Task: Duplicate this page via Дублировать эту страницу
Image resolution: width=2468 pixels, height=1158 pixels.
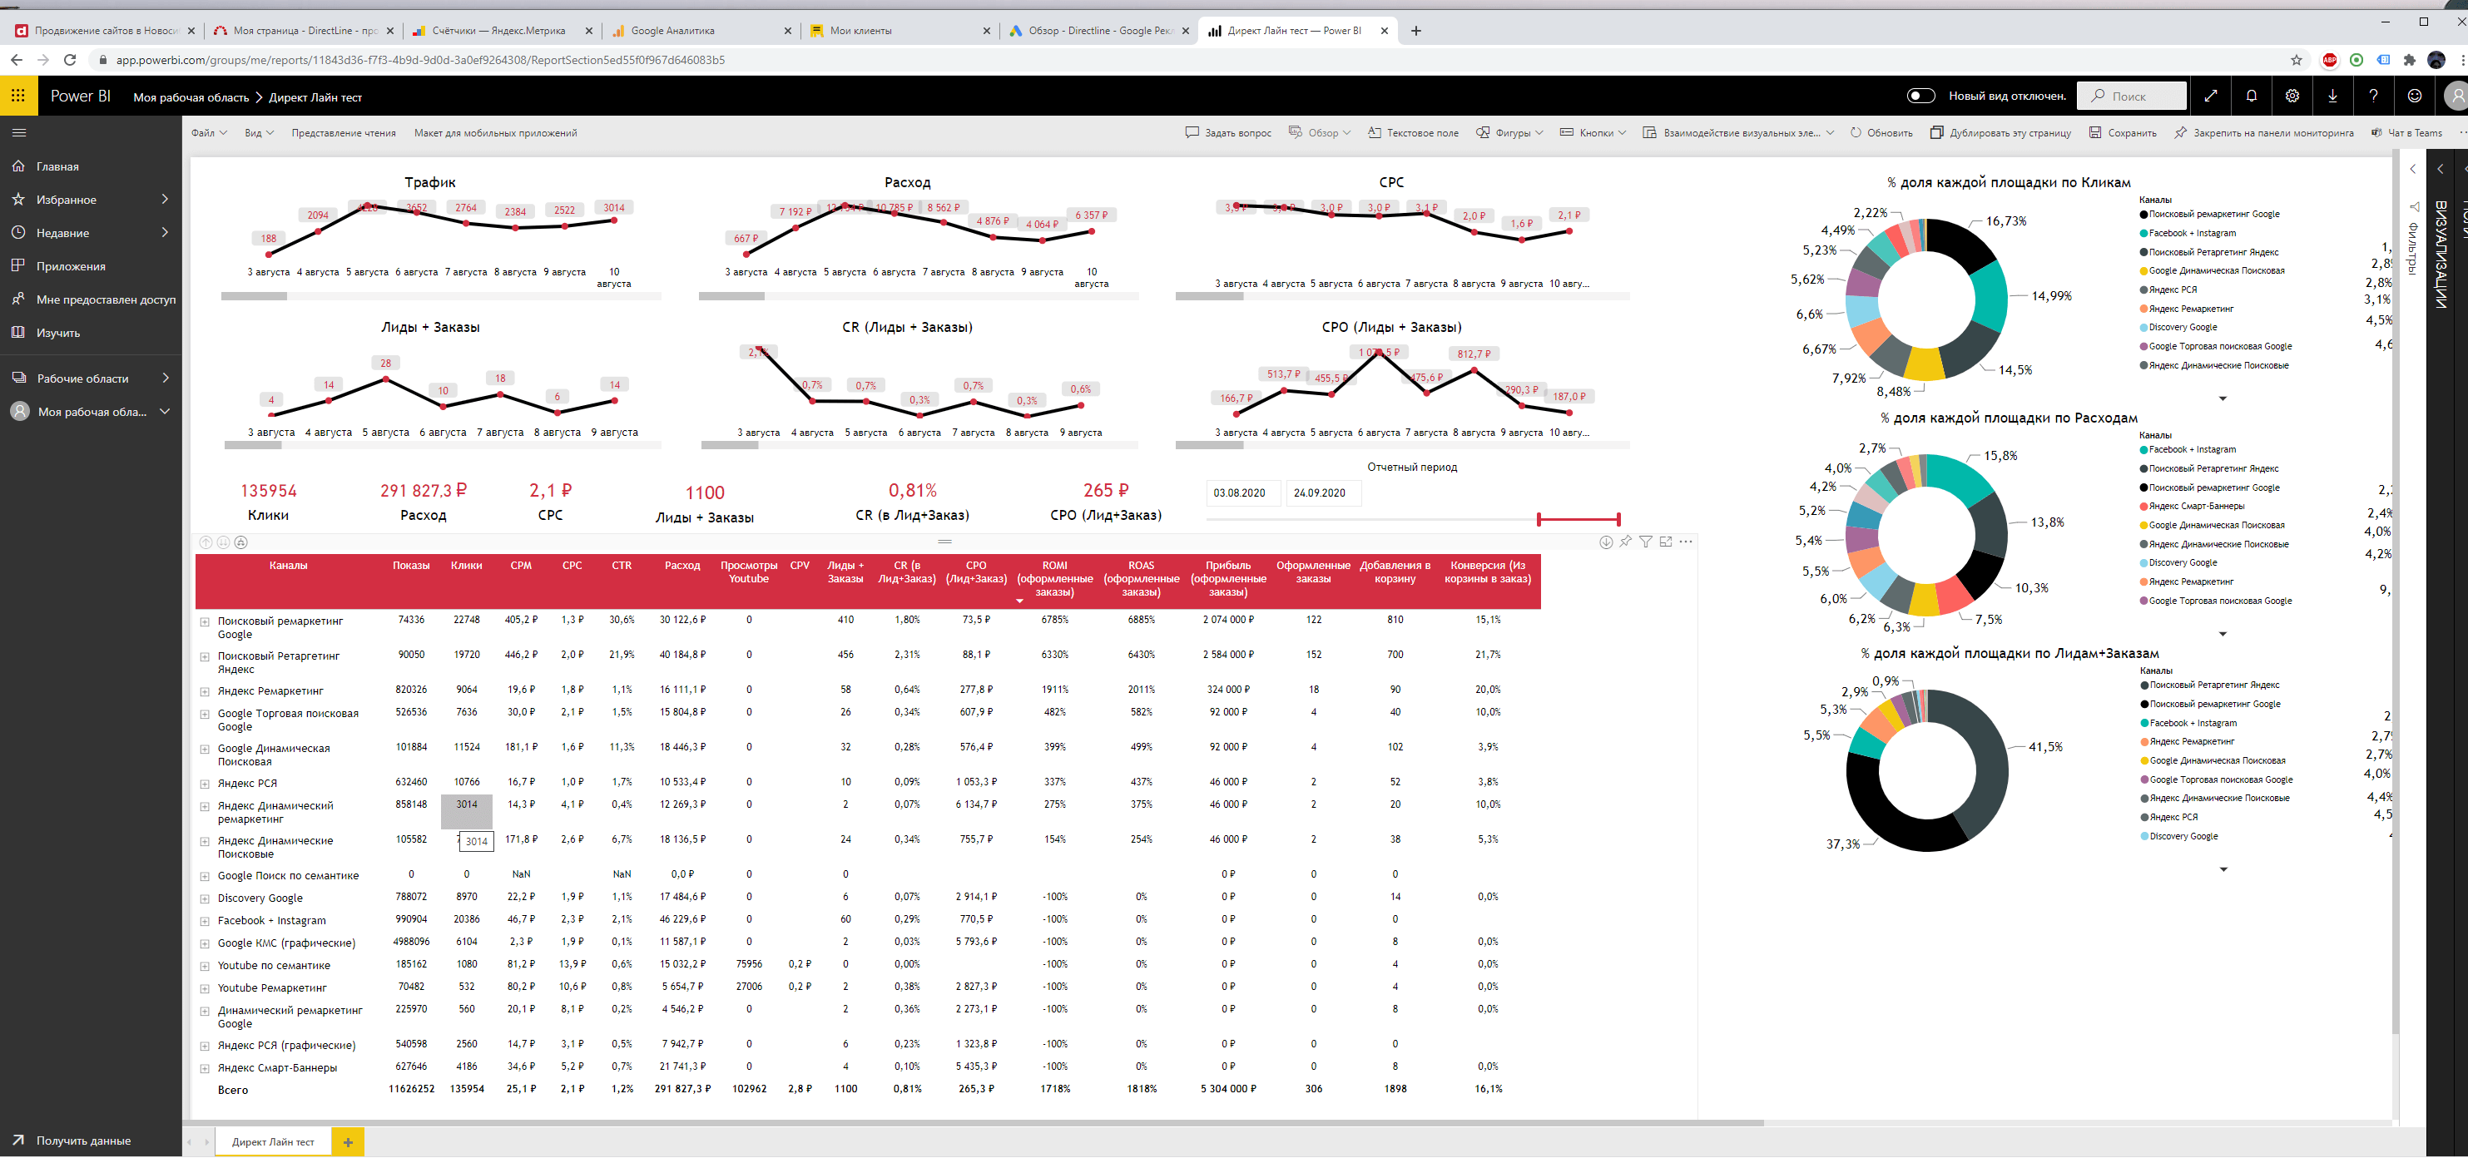Action: 2007,132
